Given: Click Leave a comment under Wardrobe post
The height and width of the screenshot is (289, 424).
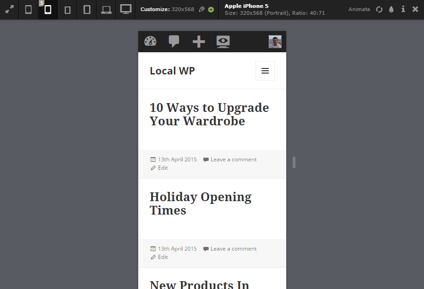Looking at the screenshot, I should [234, 160].
